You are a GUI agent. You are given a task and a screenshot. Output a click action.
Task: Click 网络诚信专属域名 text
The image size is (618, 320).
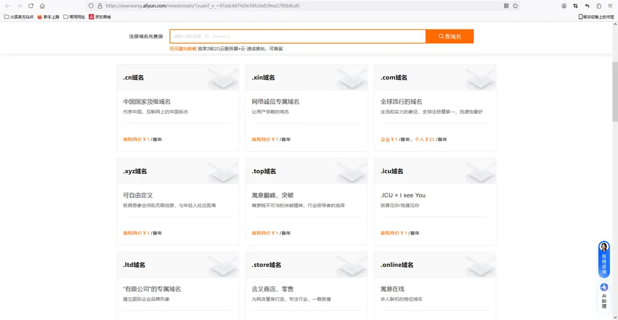click(276, 102)
